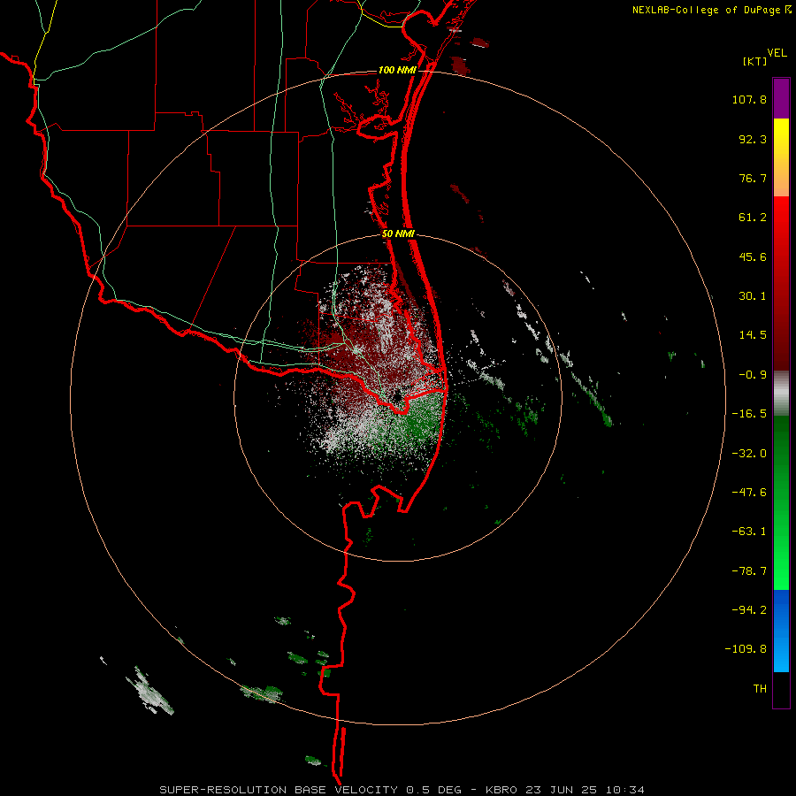Click the -47.6 legend value
Viewport: 796px width, 796px height.
749,493
